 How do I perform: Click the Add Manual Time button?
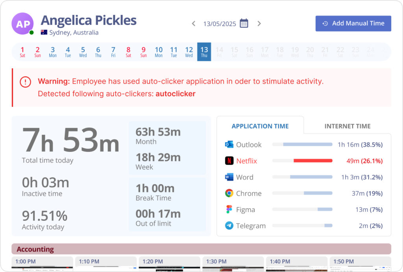[353, 23]
